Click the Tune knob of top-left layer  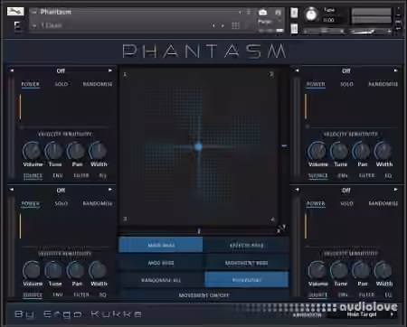(54, 151)
